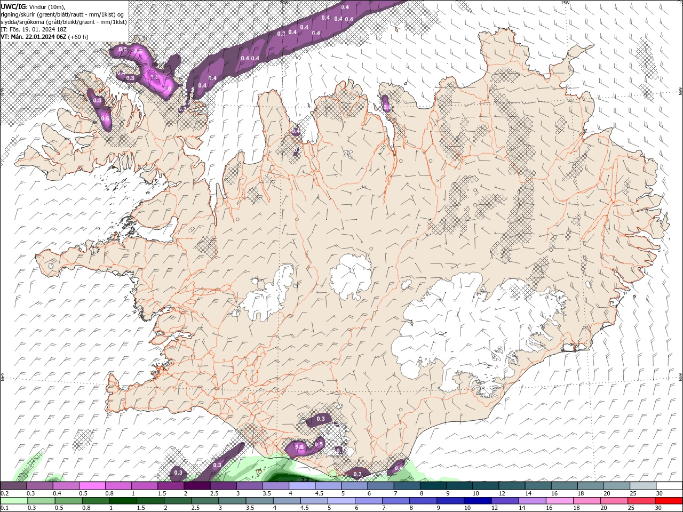
Task: Click the '20' value label under the upper legend
Action: [x=607, y=493]
